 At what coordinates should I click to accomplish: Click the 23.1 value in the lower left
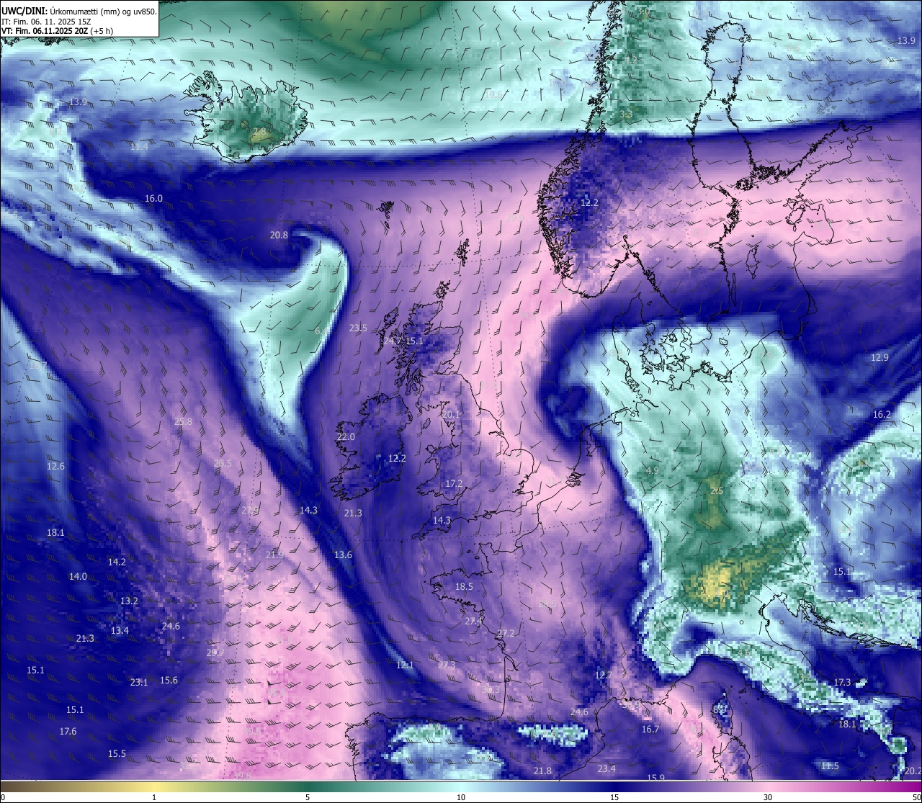(138, 683)
